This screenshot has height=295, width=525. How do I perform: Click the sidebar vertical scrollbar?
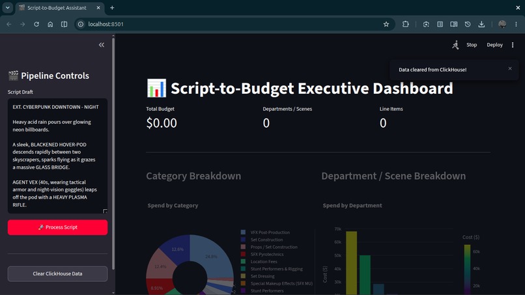113,152
